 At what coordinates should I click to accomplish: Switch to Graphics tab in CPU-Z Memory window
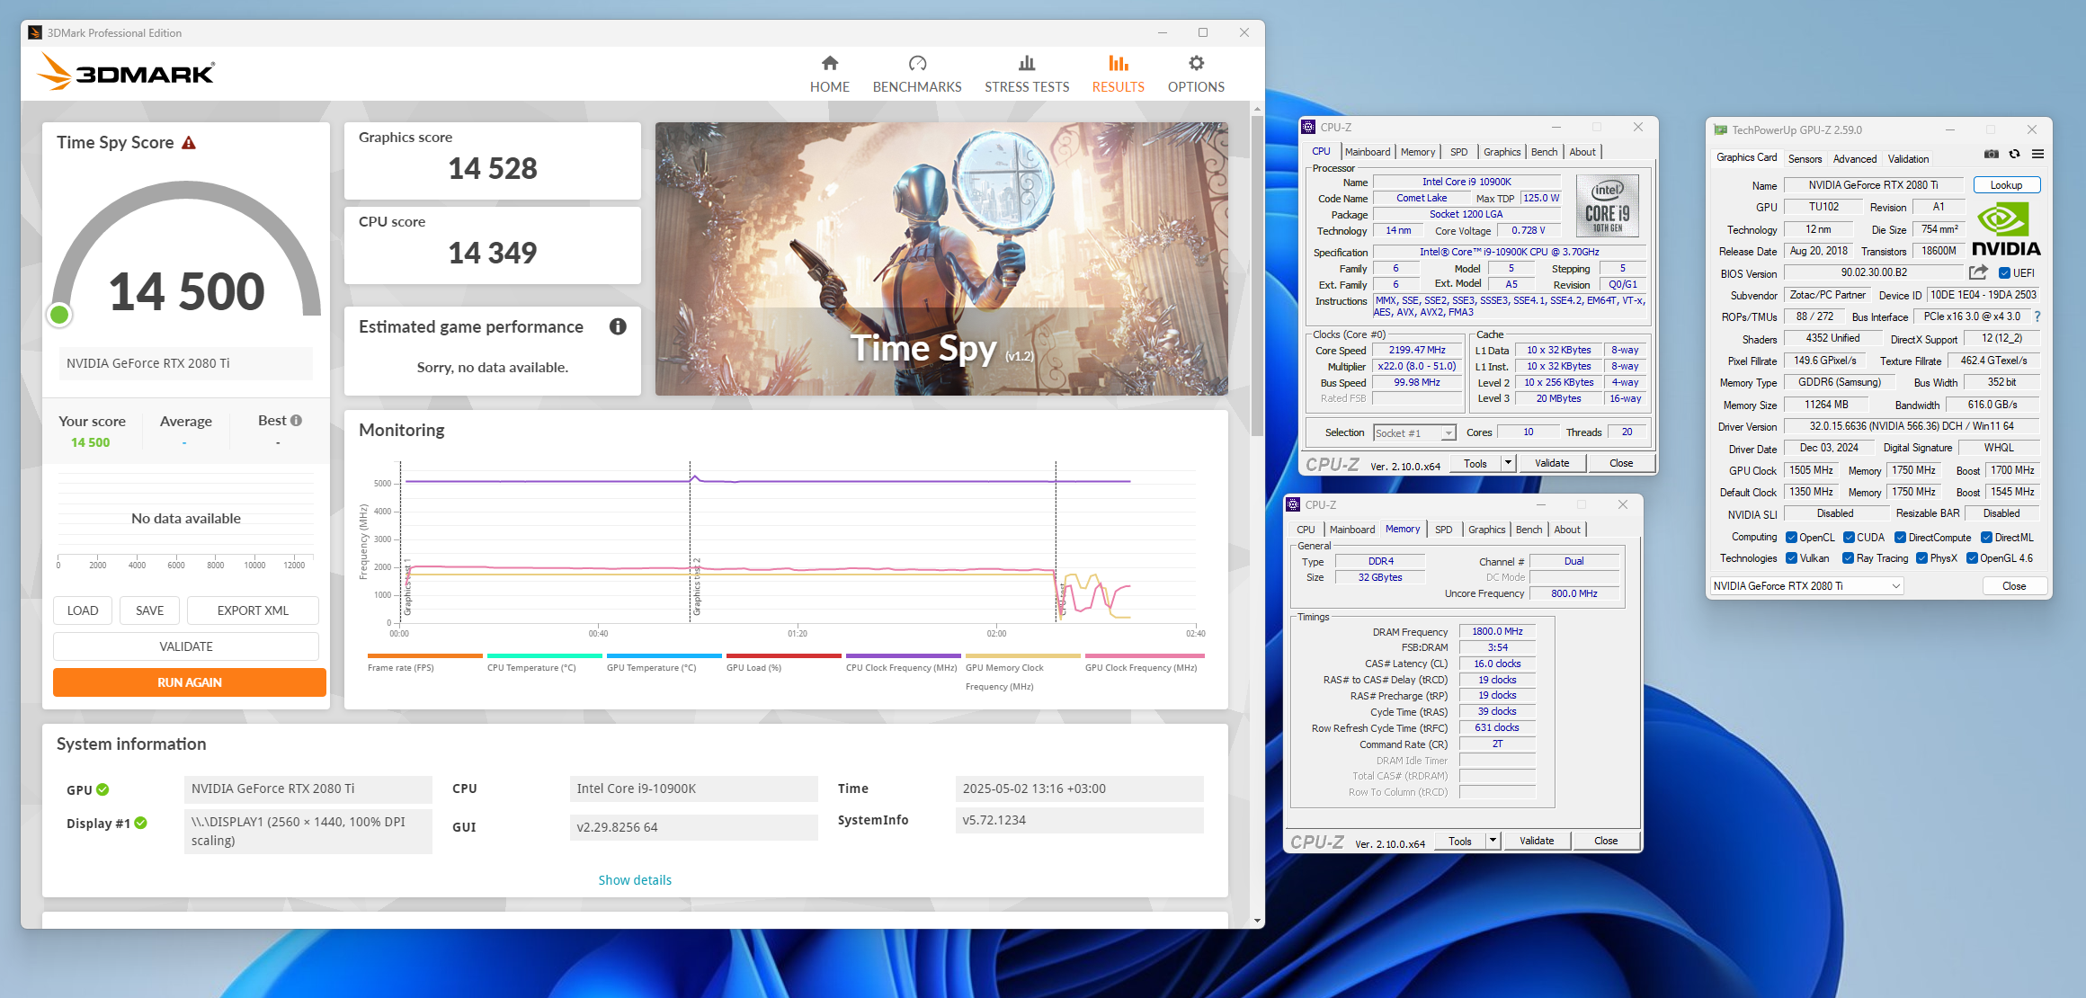[x=1486, y=530]
